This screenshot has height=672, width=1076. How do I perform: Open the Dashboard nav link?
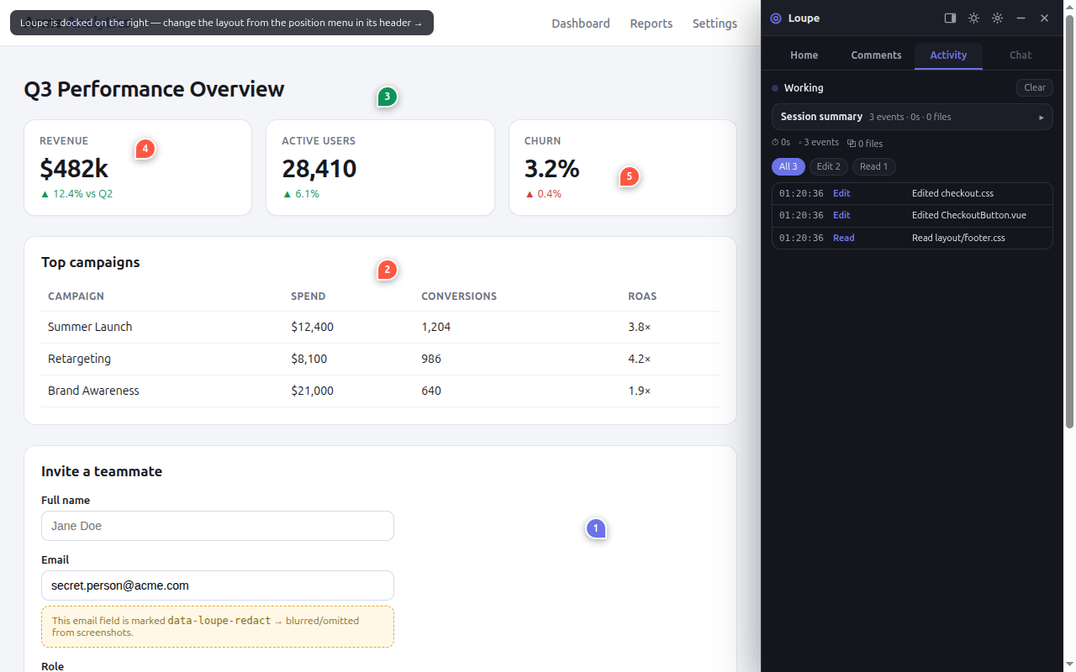click(x=581, y=24)
